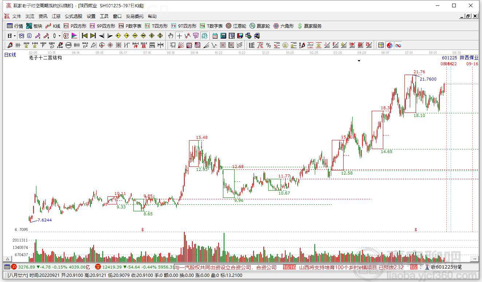Open the calendar 21 icon
Viewport: 482px width, 282px height.
click(x=215, y=36)
